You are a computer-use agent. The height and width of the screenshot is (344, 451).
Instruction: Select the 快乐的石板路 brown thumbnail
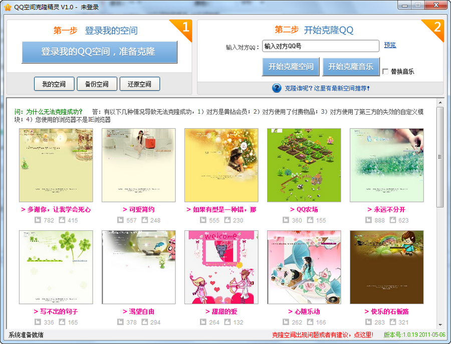pos(386,267)
